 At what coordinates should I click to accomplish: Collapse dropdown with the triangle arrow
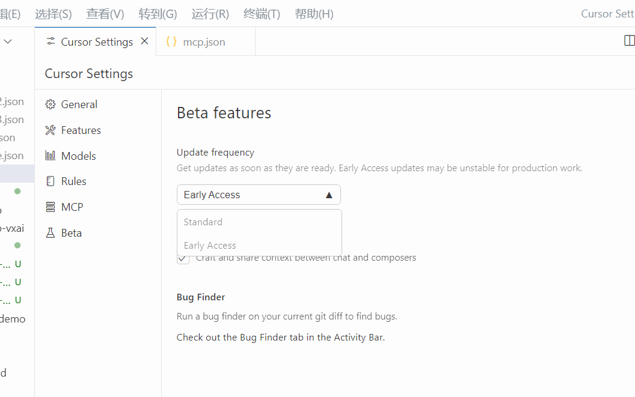(329, 195)
